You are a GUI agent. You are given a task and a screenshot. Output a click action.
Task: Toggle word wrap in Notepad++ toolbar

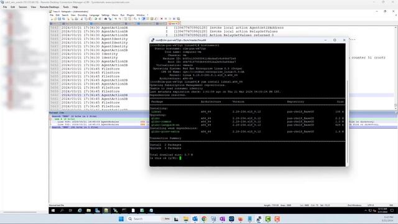[135, 19]
